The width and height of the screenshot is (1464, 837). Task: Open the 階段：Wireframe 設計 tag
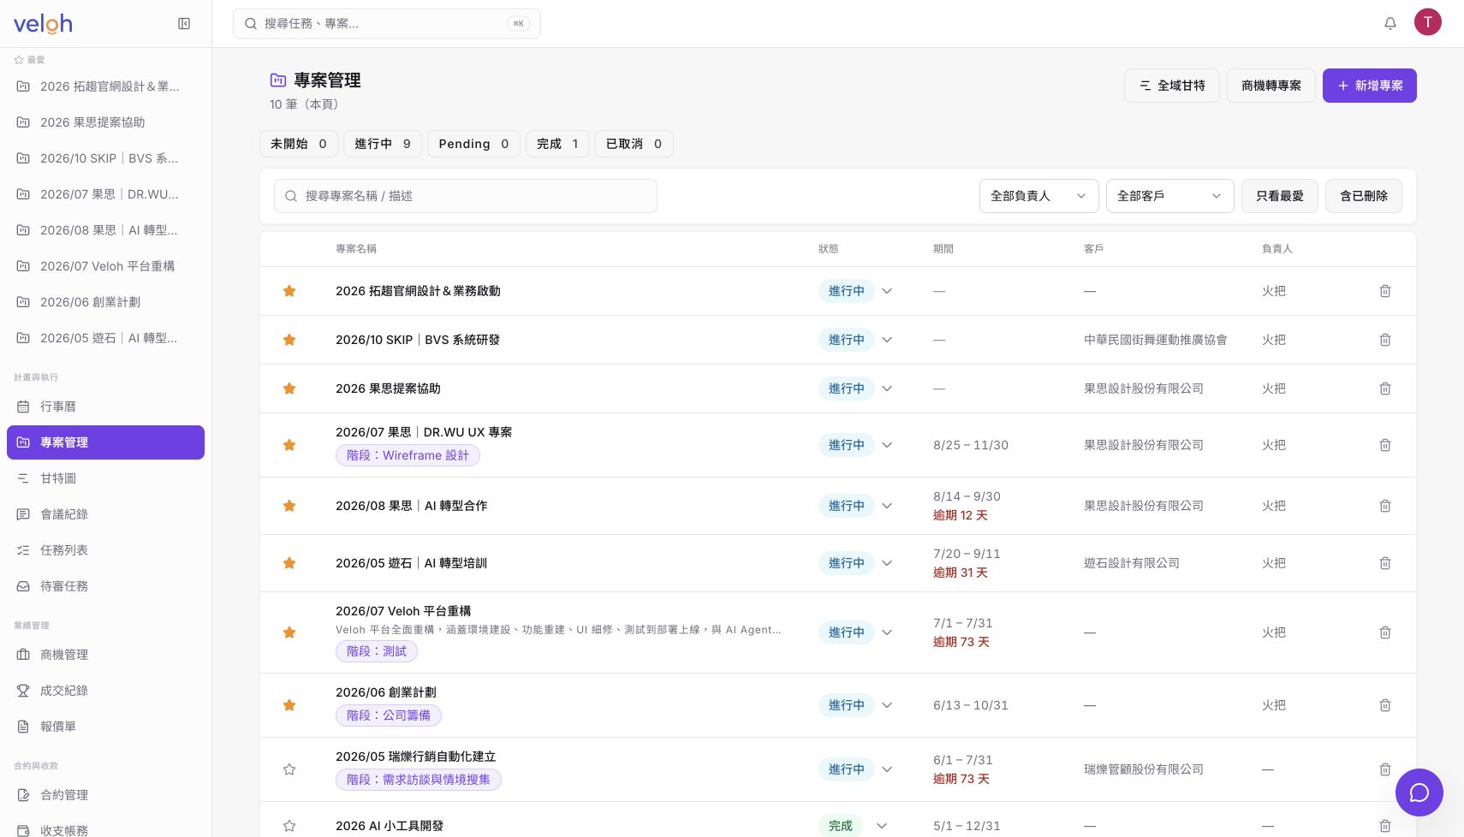pyautogui.click(x=408, y=455)
